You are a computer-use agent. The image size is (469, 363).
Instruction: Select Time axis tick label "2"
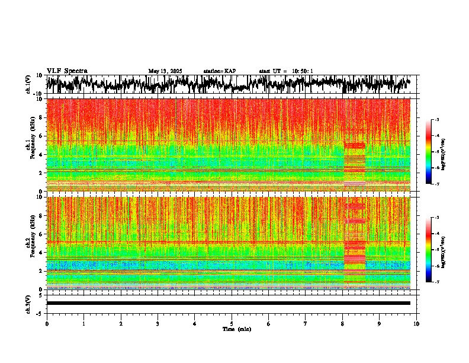121,324
